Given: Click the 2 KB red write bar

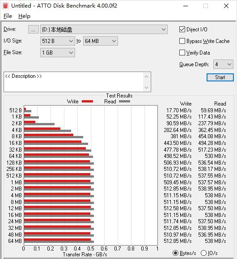Looking at the screenshot, I should click(x=30, y=122).
